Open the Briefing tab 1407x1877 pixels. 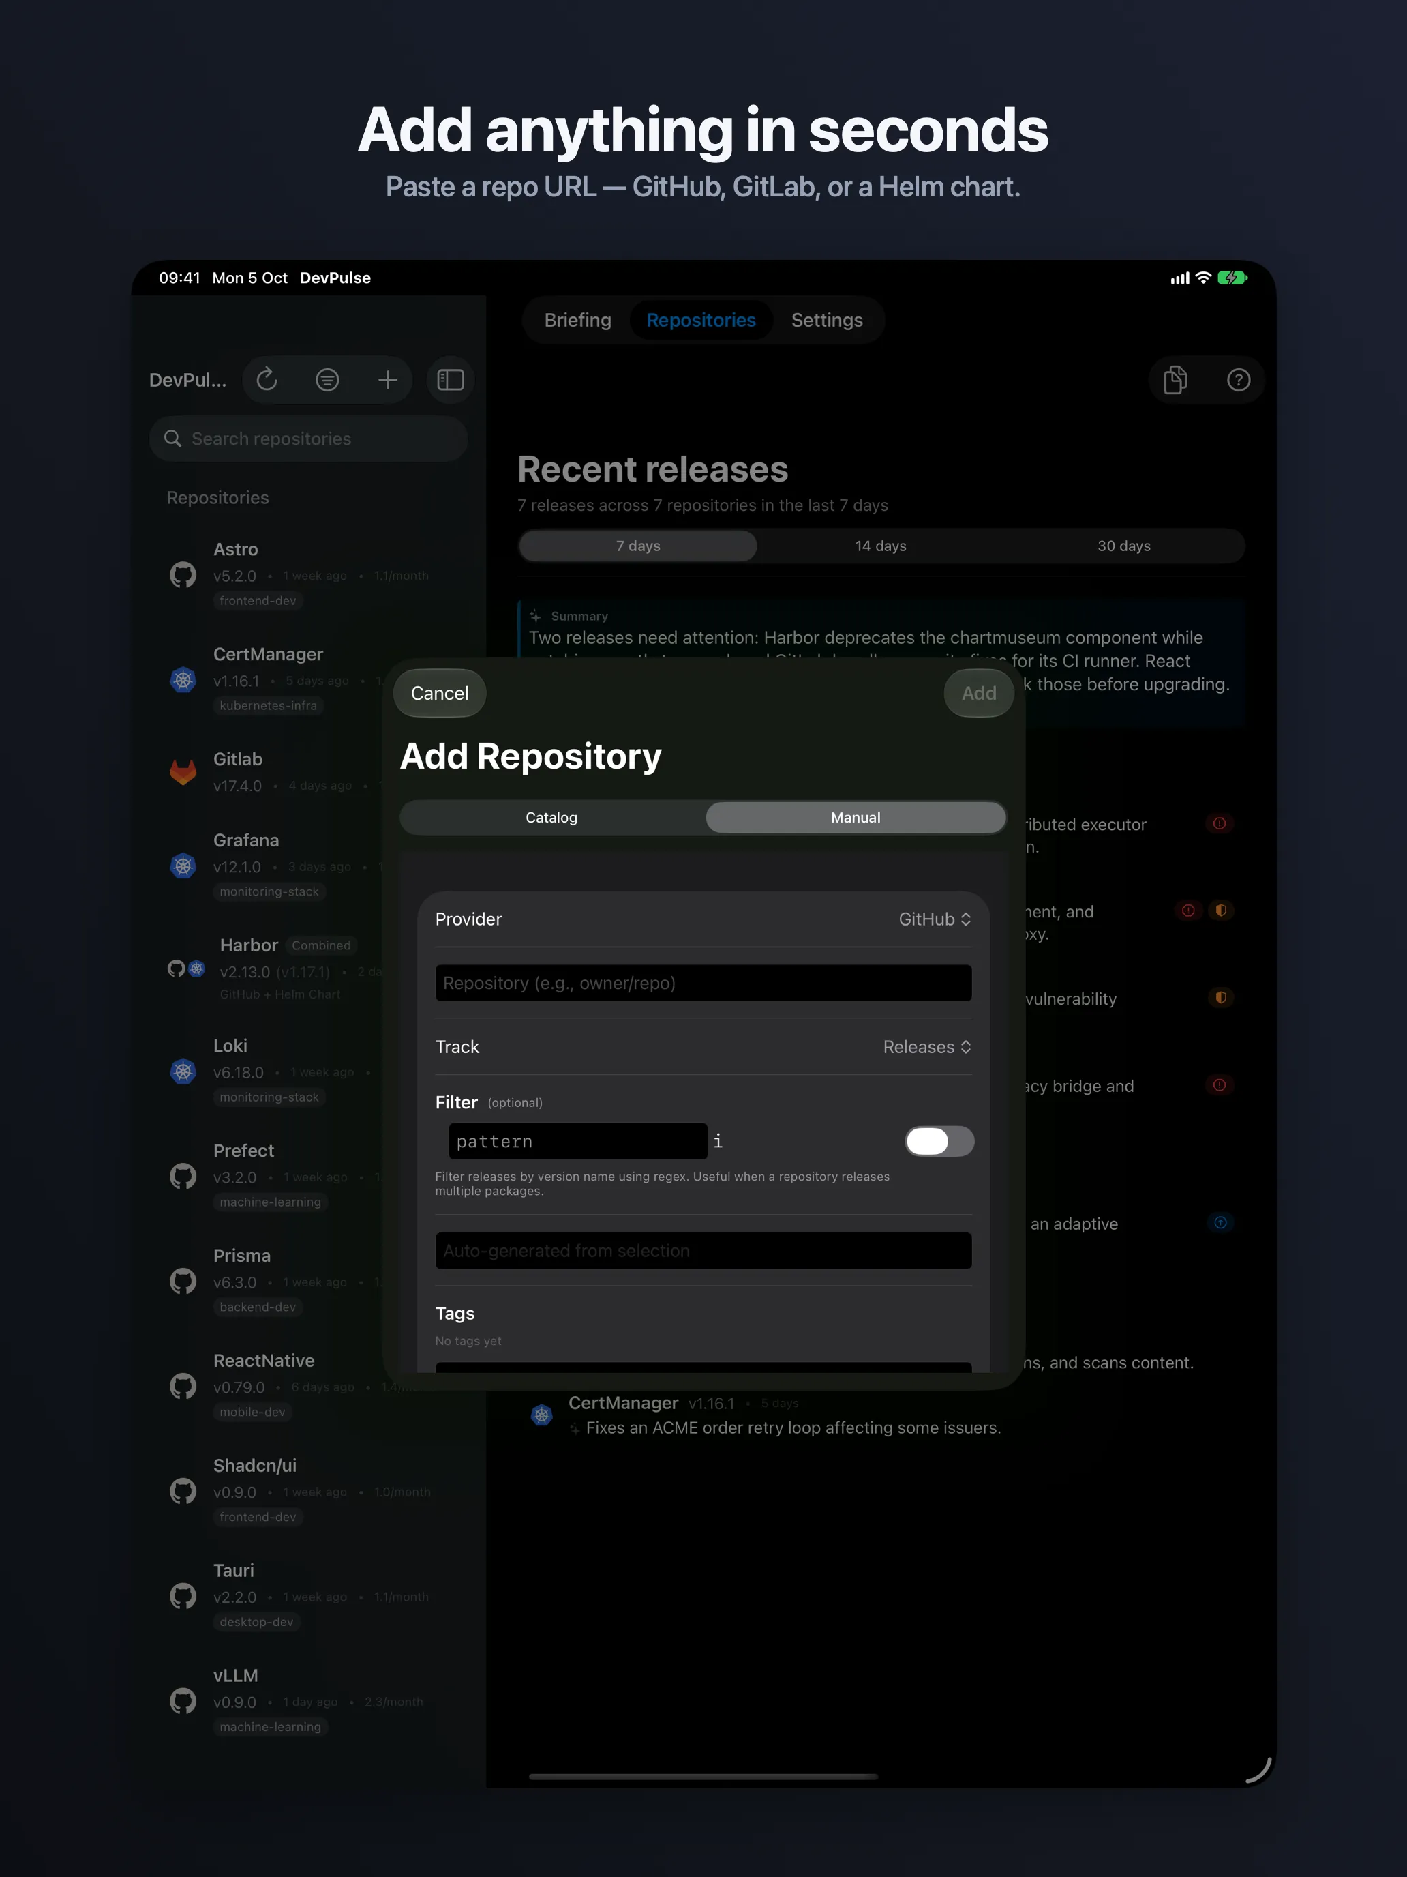[x=577, y=320]
